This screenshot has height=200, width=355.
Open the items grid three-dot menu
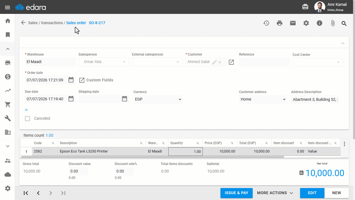click(x=344, y=144)
